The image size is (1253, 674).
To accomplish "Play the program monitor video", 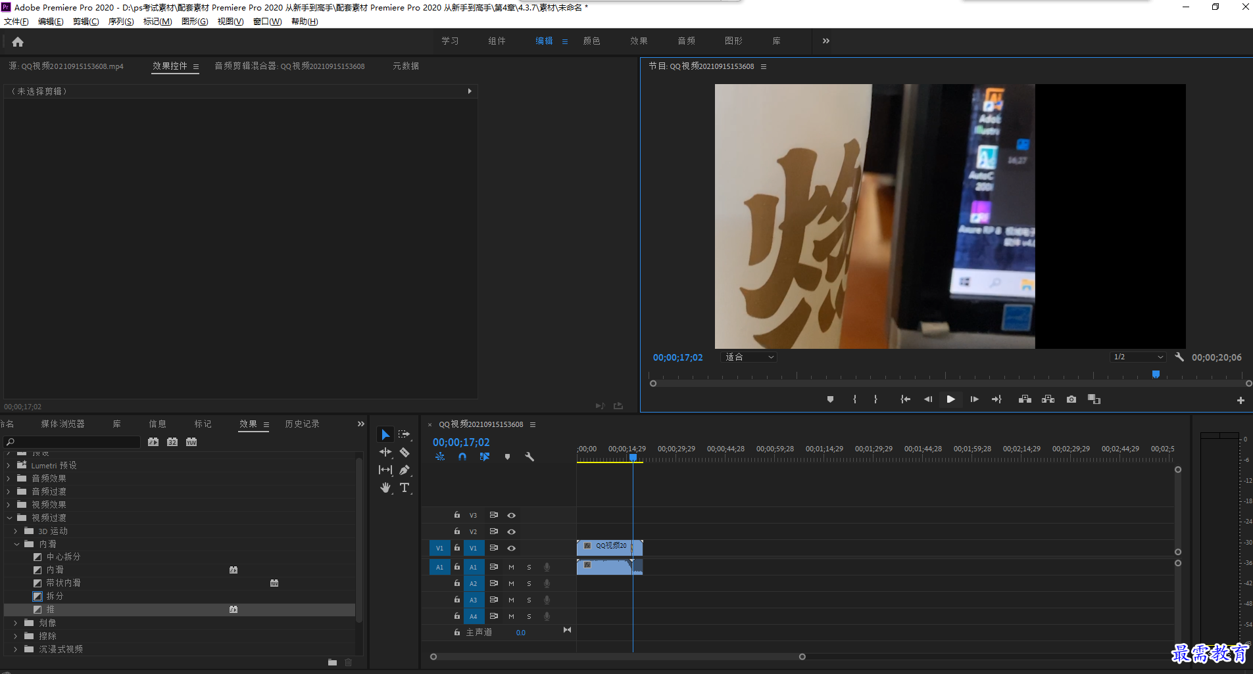I will click(950, 399).
